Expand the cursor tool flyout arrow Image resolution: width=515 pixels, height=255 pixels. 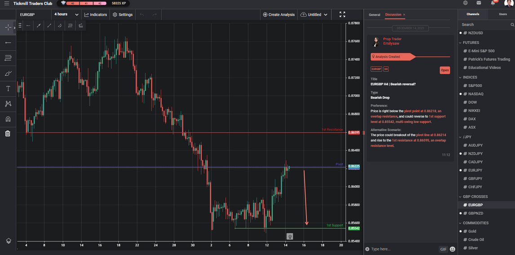click(14, 27)
